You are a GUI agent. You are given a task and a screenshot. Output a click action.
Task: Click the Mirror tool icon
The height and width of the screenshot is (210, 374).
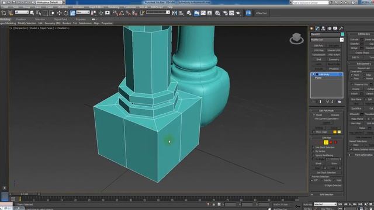pos(175,13)
